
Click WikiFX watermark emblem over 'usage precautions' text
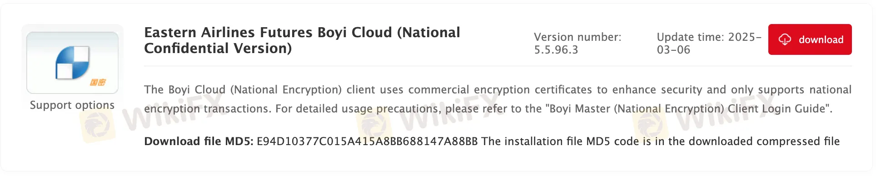coord(373,122)
